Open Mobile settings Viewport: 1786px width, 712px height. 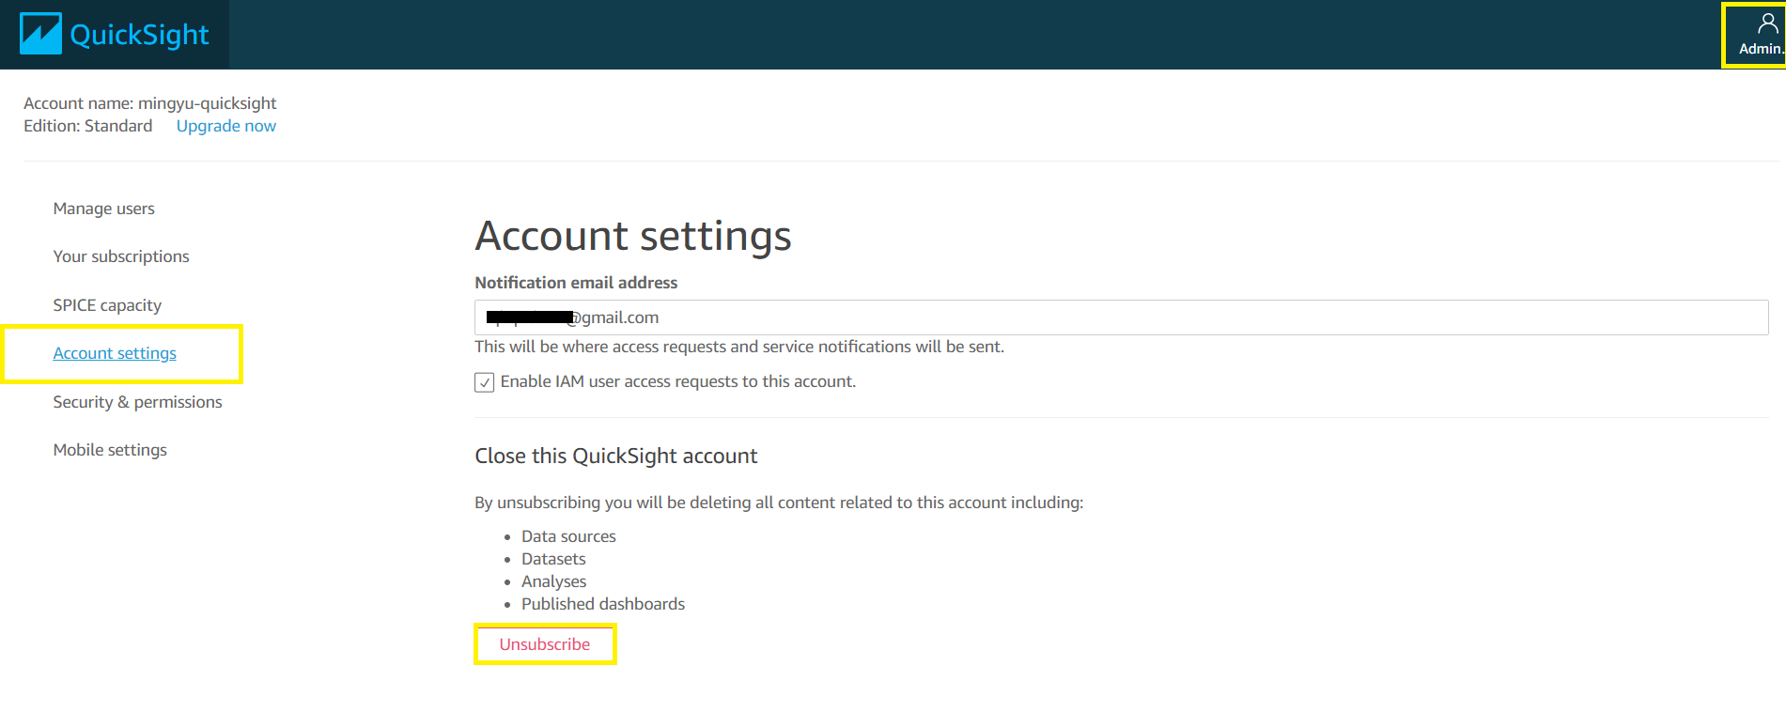110,450
